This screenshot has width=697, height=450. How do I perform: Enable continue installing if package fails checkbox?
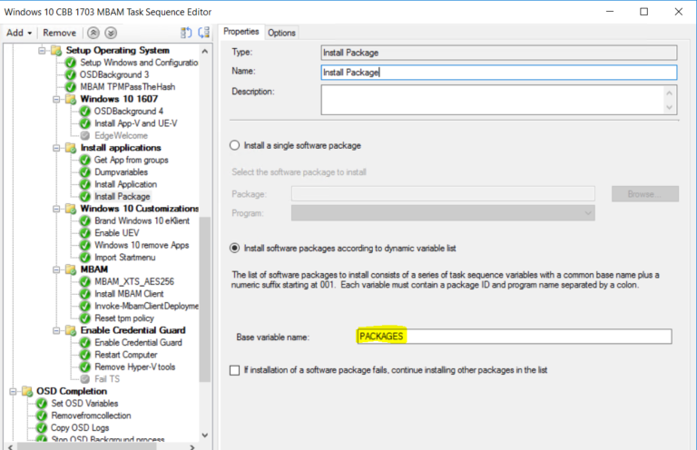[x=236, y=370]
